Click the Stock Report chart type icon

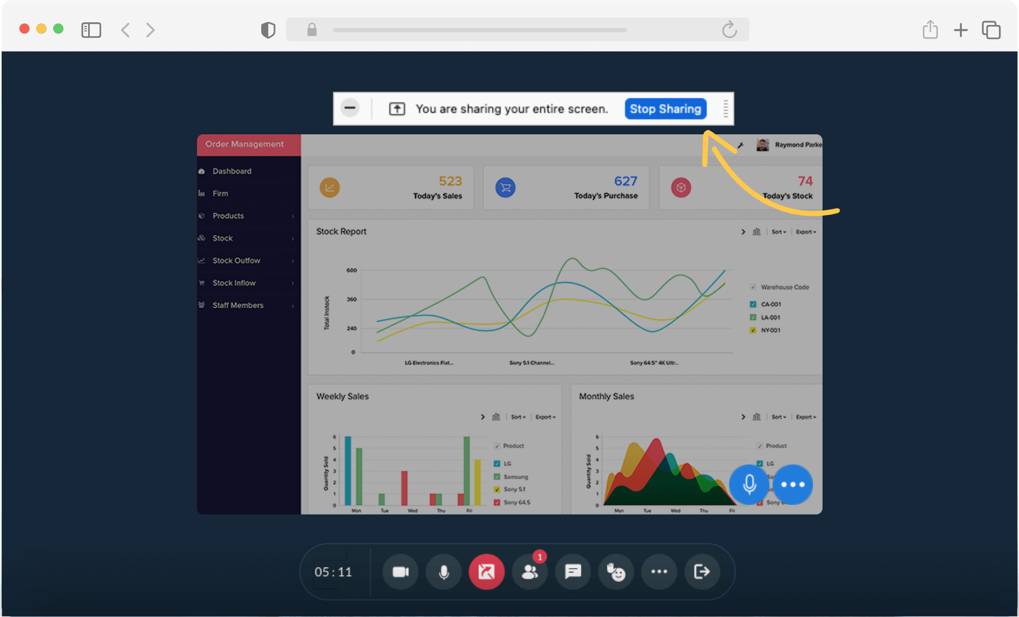(x=757, y=232)
